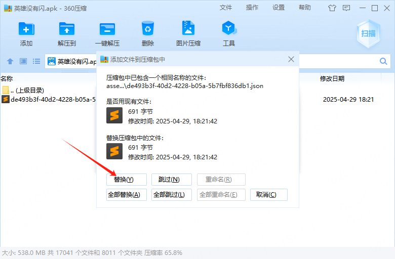Click the 替换(Y) replace button
The height and width of the screenshot is (259, 395).
[x=127, y=180]
